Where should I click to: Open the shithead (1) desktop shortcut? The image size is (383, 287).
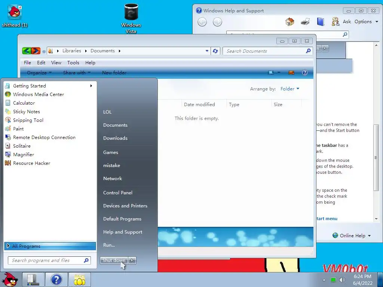tap(15, 16)
